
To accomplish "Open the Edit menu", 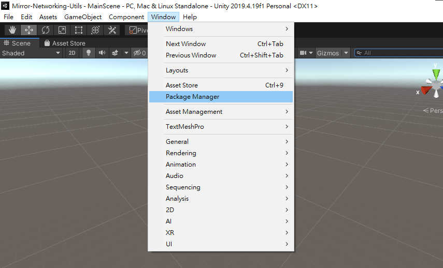I will (x=26, y=17).
